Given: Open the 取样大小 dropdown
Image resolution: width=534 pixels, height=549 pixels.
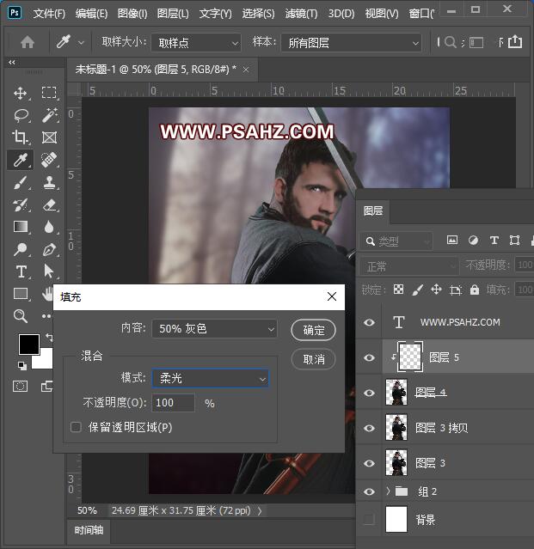Looking at the screenshot, I should (196, 43).
